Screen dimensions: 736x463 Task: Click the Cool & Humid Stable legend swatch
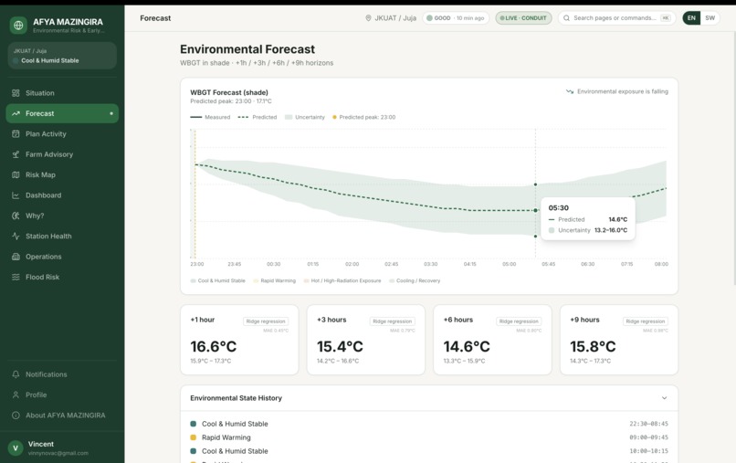[x=193, y=280]
